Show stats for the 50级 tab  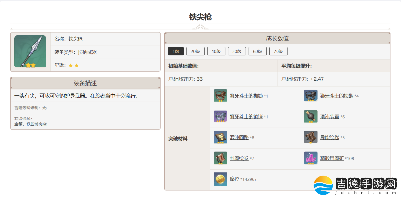237,51
